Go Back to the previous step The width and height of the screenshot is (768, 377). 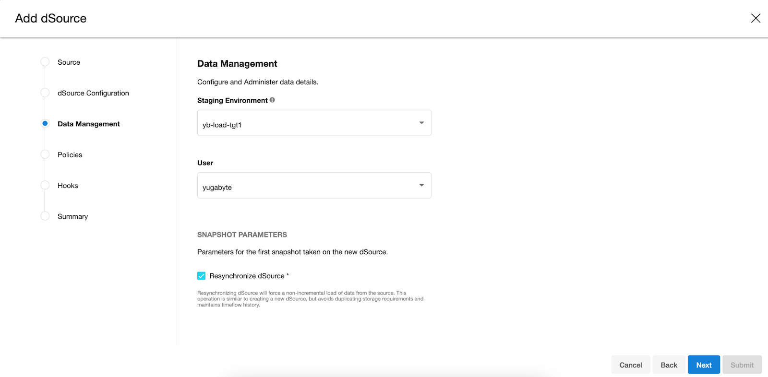[x=669, y=365]
